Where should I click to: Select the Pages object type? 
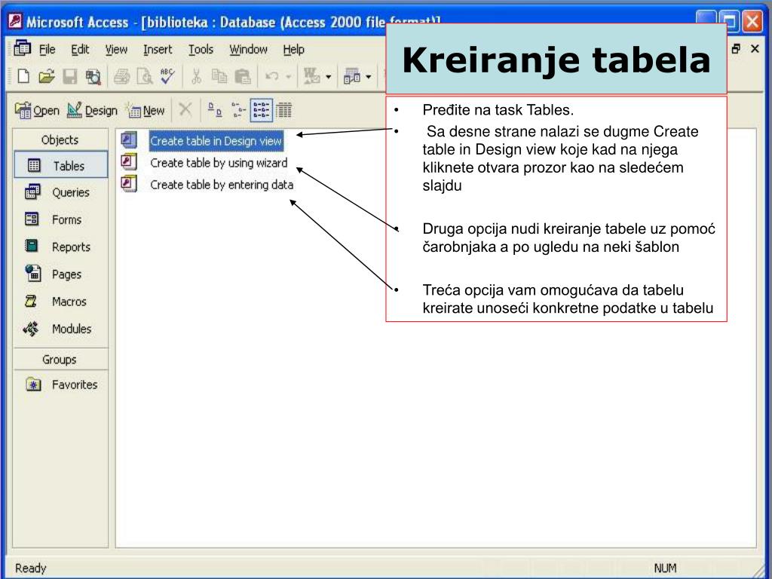tap(53, 273)
